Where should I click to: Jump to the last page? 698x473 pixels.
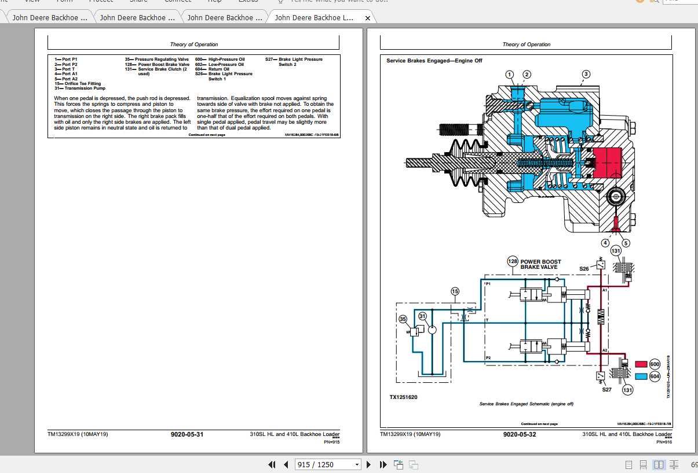tap(383, 464)
